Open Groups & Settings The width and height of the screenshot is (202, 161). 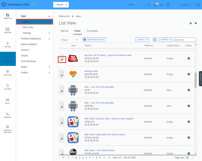click(x=8, y=130)
